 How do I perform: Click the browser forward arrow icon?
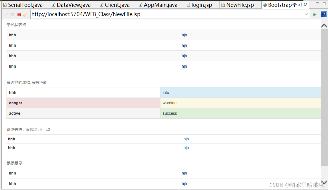pyautogui.click(x=12, y=14)
